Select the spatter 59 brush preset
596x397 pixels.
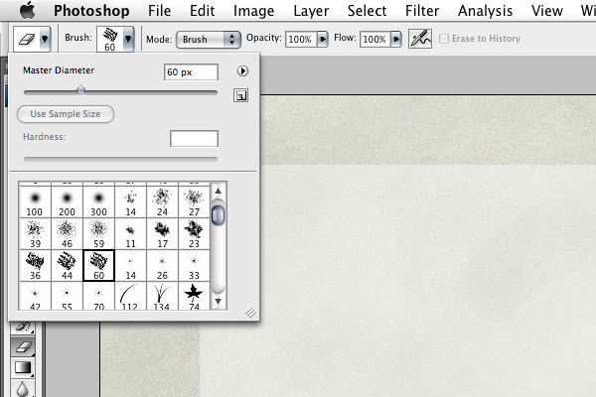click(x=98, y=233)
